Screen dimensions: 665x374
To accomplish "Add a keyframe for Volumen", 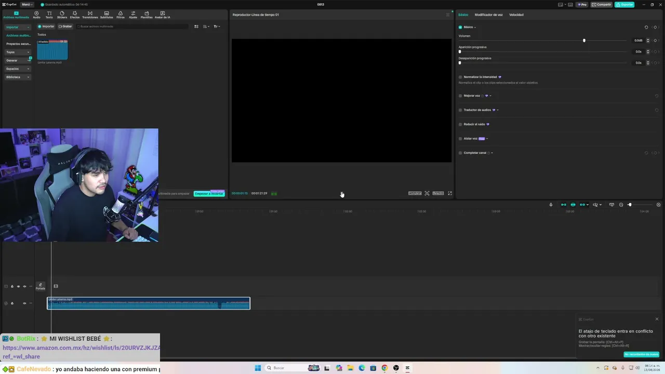I will click(x=656, y=41).
